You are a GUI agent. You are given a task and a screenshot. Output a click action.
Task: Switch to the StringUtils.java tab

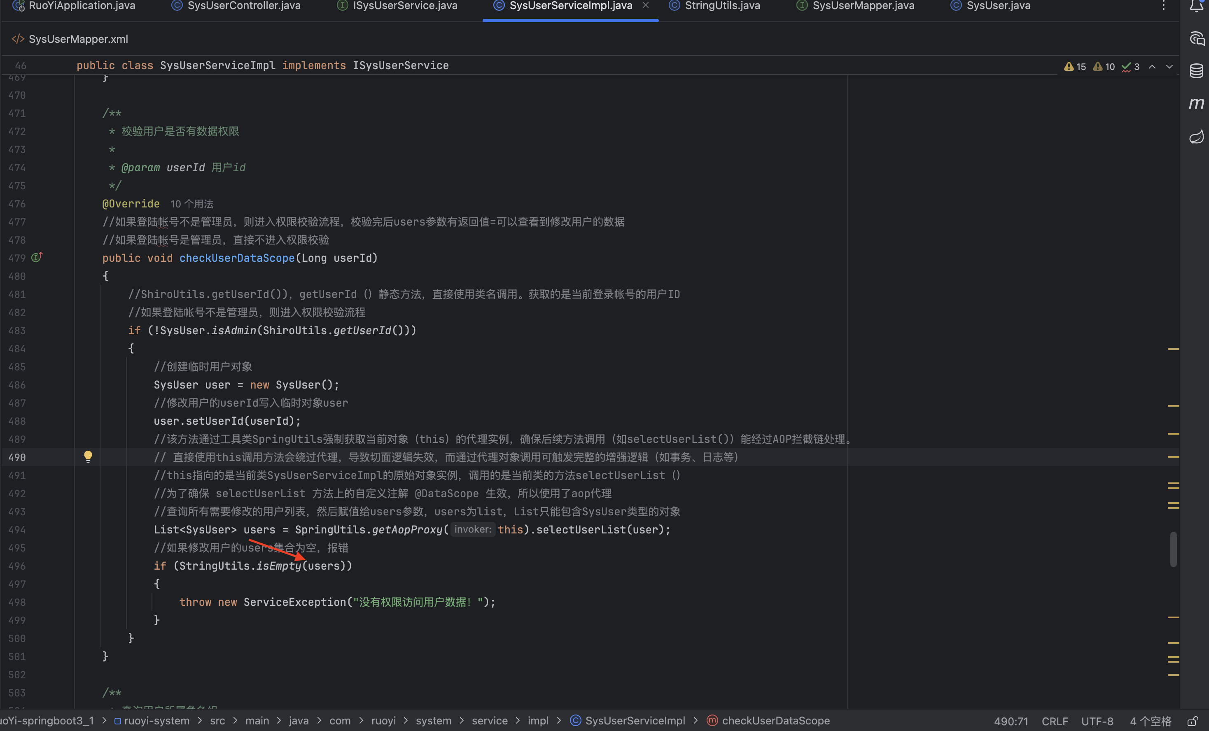722,6
